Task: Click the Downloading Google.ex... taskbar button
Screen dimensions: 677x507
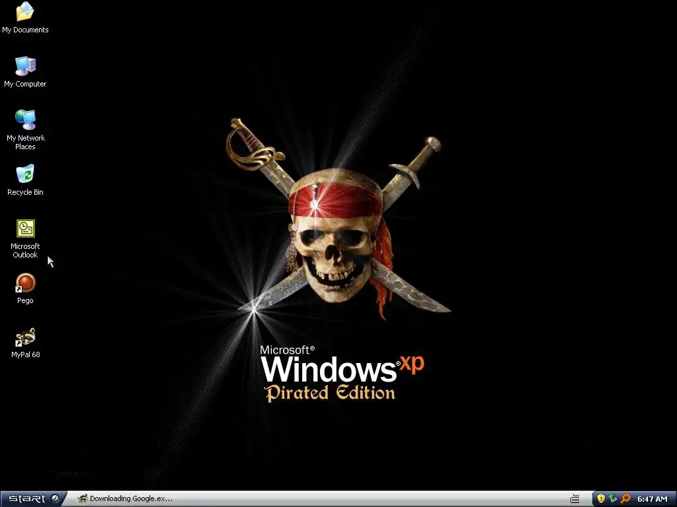Action: (x=125, y=499)
